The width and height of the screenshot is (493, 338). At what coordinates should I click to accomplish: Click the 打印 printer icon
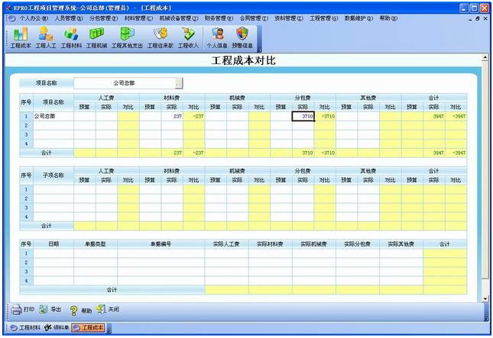click(16, 310)
